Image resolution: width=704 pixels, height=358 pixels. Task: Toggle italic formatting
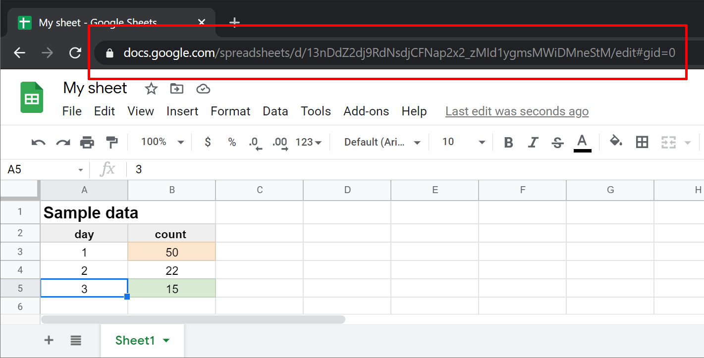(x=533, y=143)
